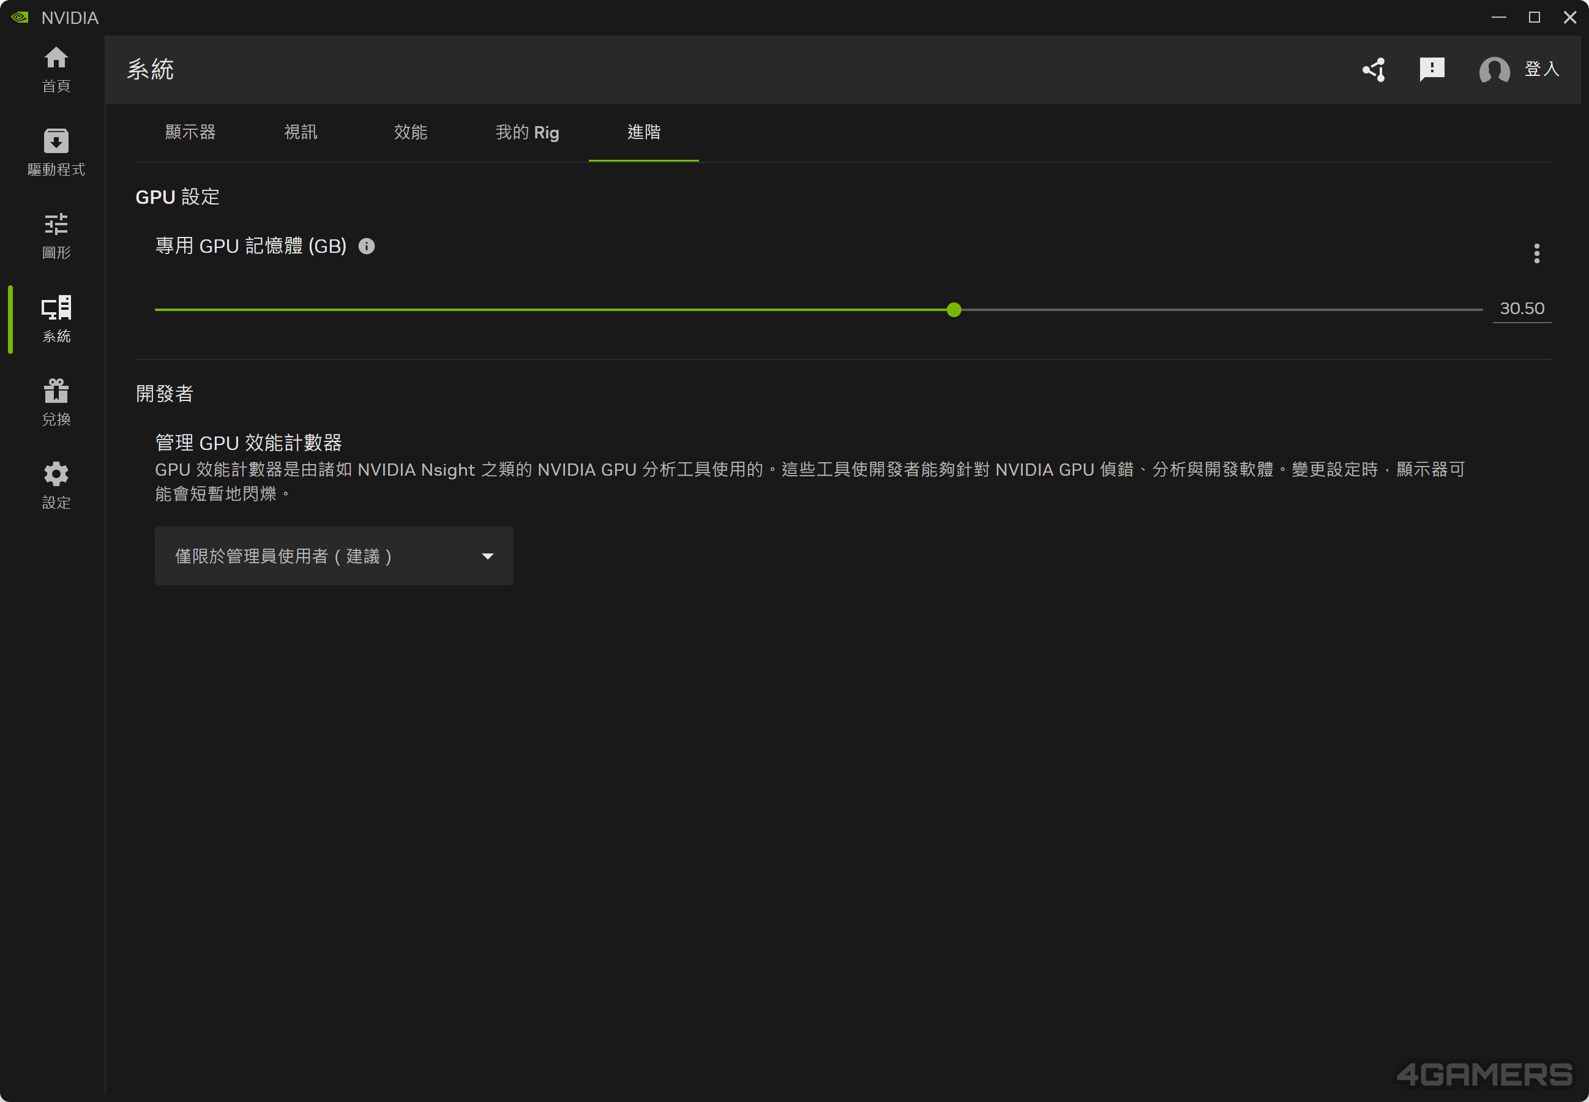Expand the 僅限於管理員使用者 dropdown
The image size is (1589, 1102).
click(x=334, y=556)
